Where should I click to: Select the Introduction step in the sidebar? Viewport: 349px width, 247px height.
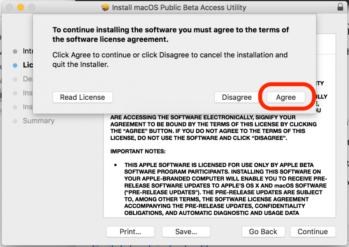coord(25,51)
